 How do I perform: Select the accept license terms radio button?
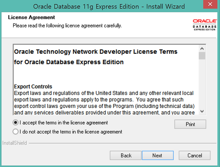[16, 123]
